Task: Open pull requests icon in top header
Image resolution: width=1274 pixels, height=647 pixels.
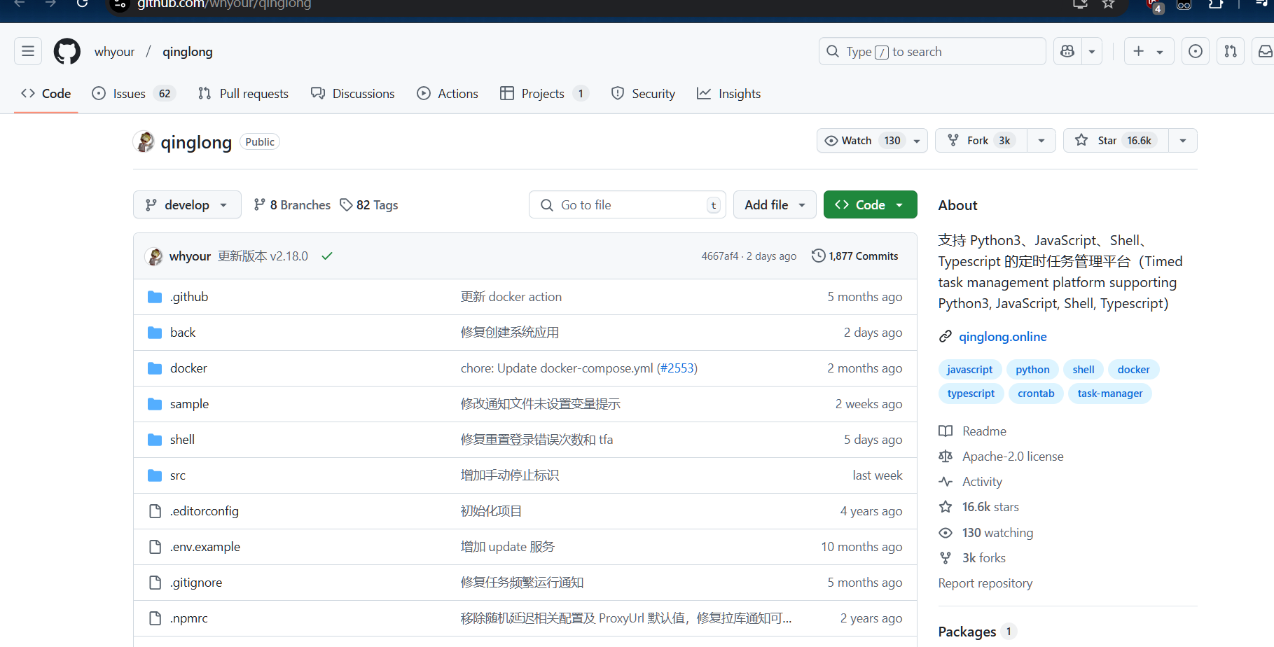Action: point(1231,51)
